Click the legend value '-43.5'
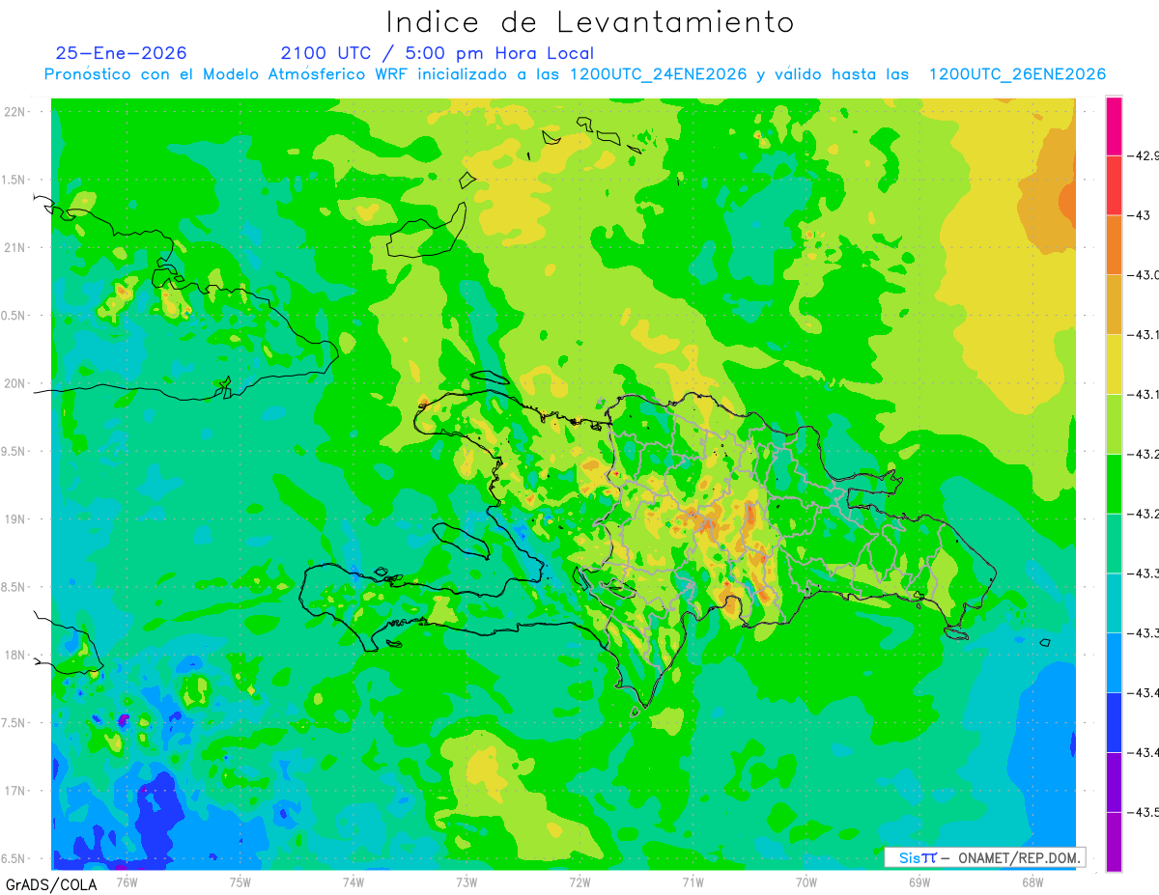This screenshot has width=1159, height=895. point(1145,812)
